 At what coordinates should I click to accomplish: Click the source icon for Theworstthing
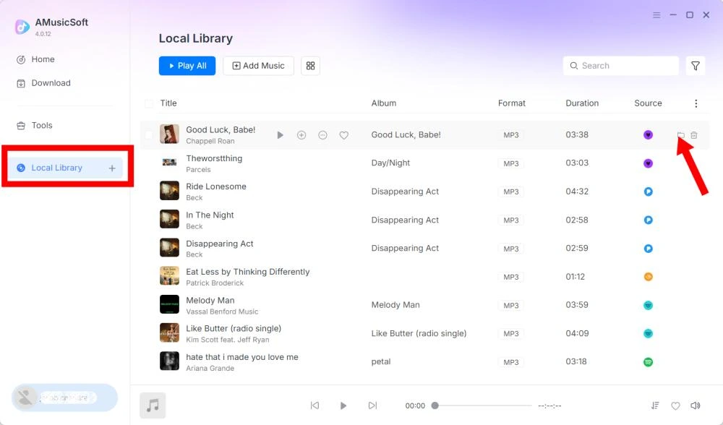(x=649, y=163)
